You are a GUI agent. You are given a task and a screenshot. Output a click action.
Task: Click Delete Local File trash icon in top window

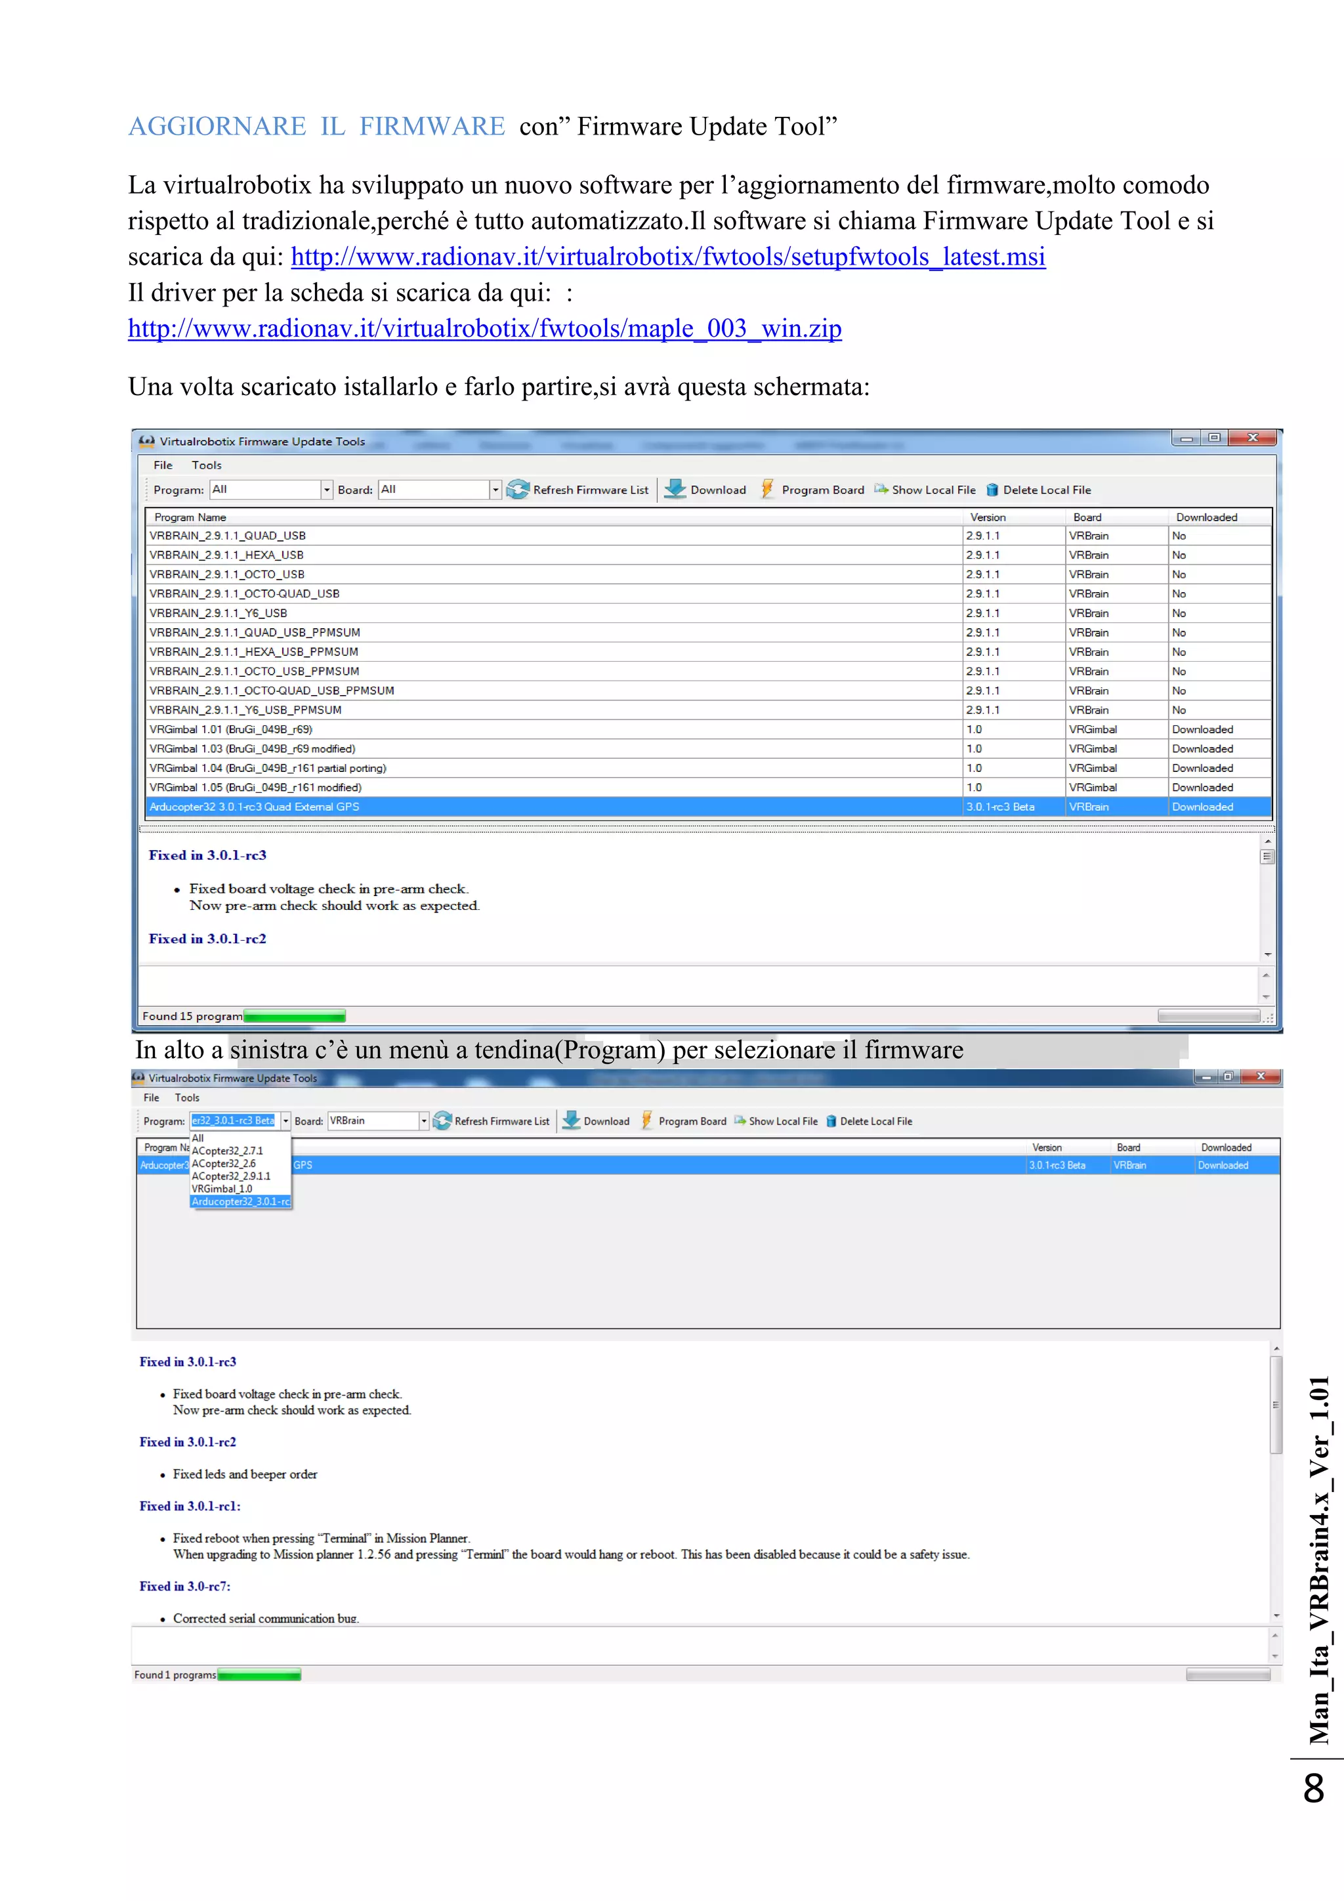pyautogui.click(x=992, y=490)
